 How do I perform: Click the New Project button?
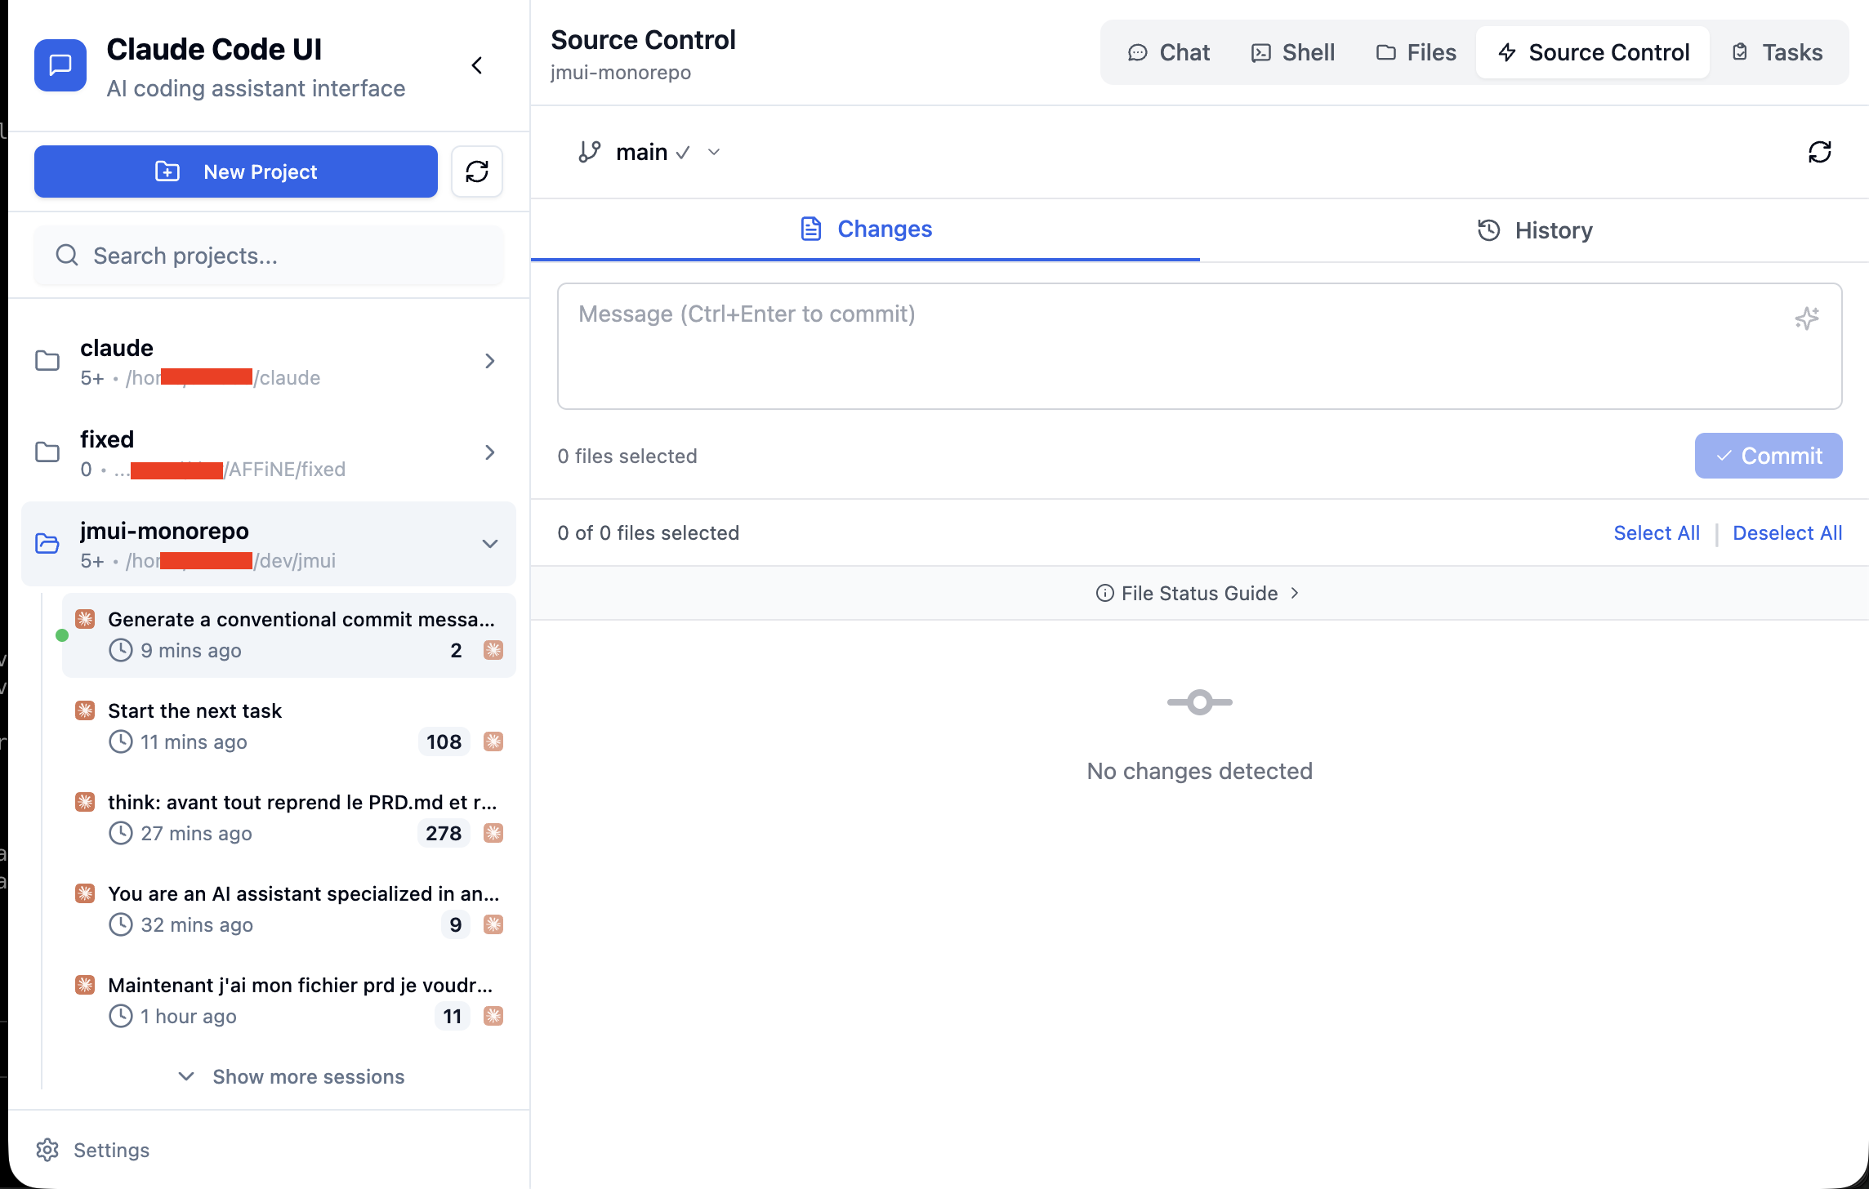click(236, 171)
